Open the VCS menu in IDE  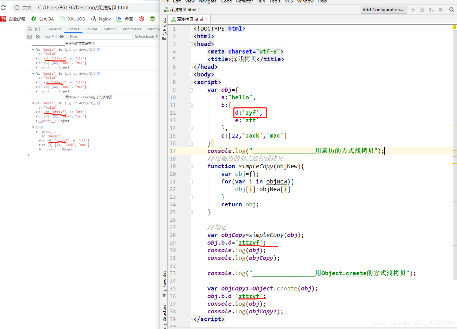[x=289, y=1]
